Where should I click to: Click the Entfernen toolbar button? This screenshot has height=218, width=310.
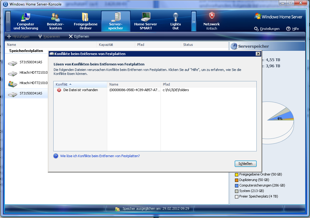tap(79, 36)
